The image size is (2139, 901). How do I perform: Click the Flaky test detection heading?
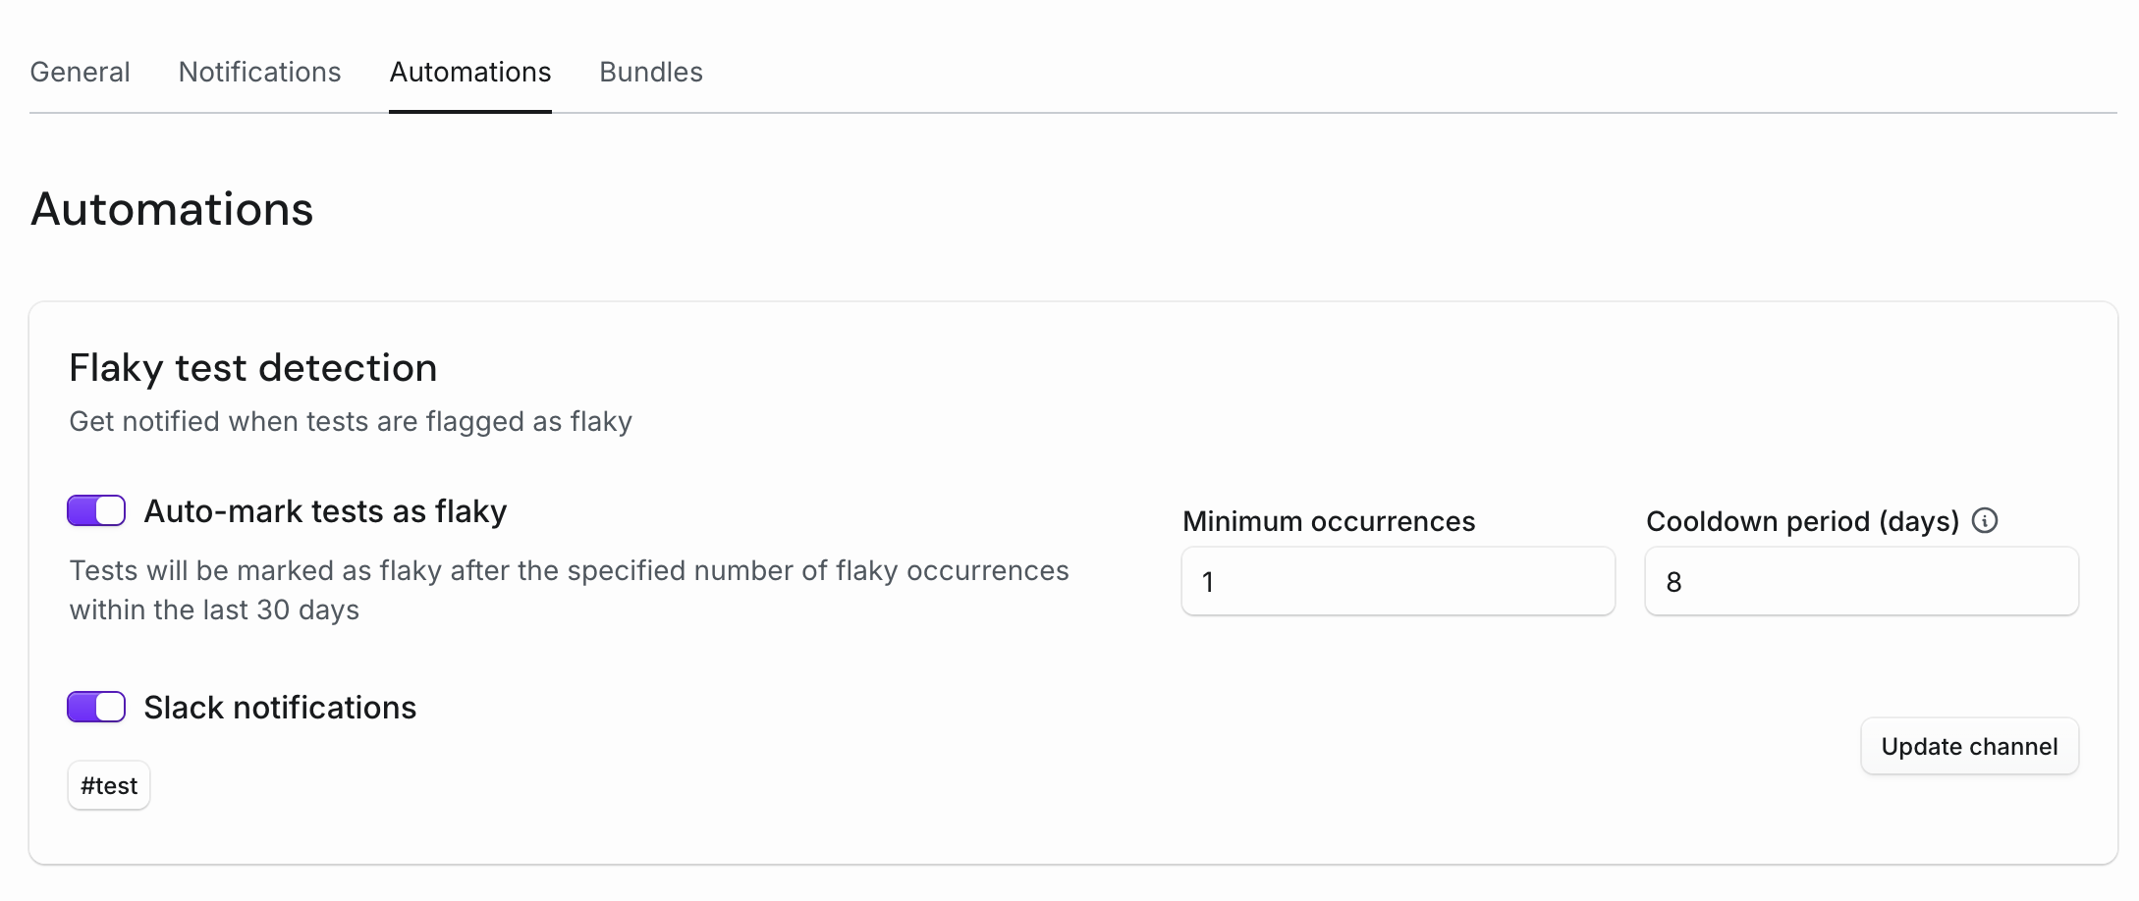tap(252, 368)
